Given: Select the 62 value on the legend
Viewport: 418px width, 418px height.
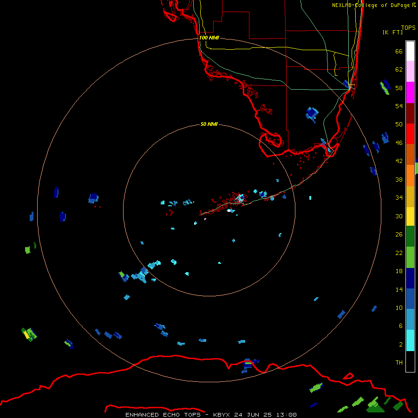Looking at the screenshot, I should click(399, 70).
